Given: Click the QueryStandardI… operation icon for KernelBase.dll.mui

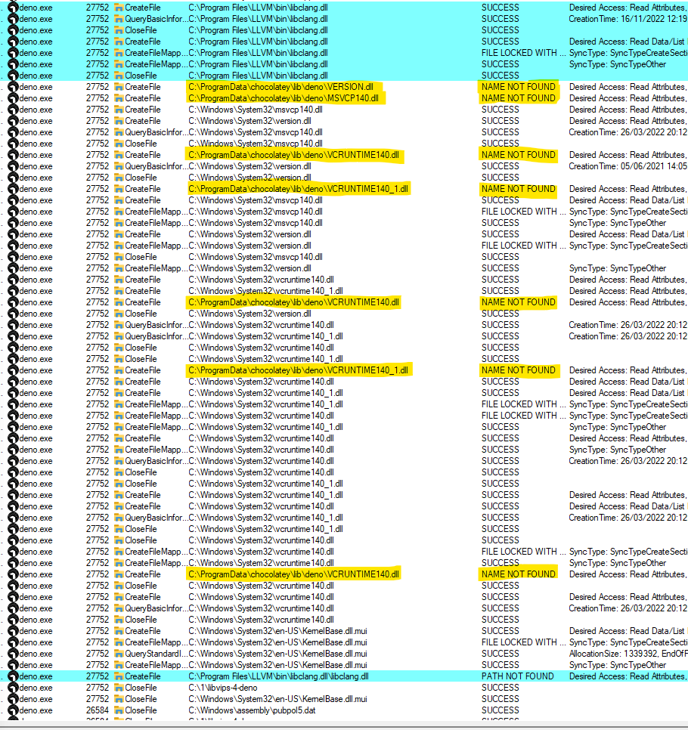Looking at the screenshot, I should click(119, 654).
